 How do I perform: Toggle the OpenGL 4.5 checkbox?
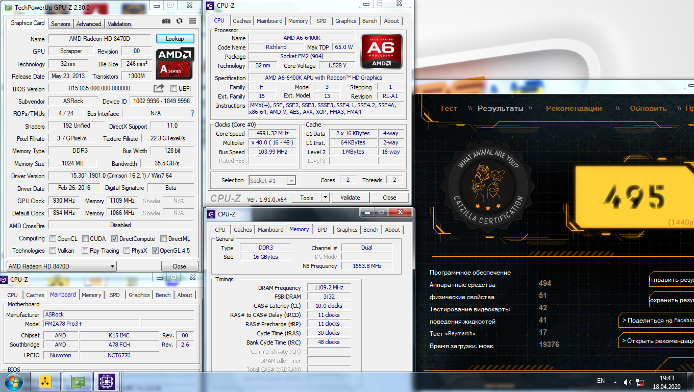coord(155,251)
